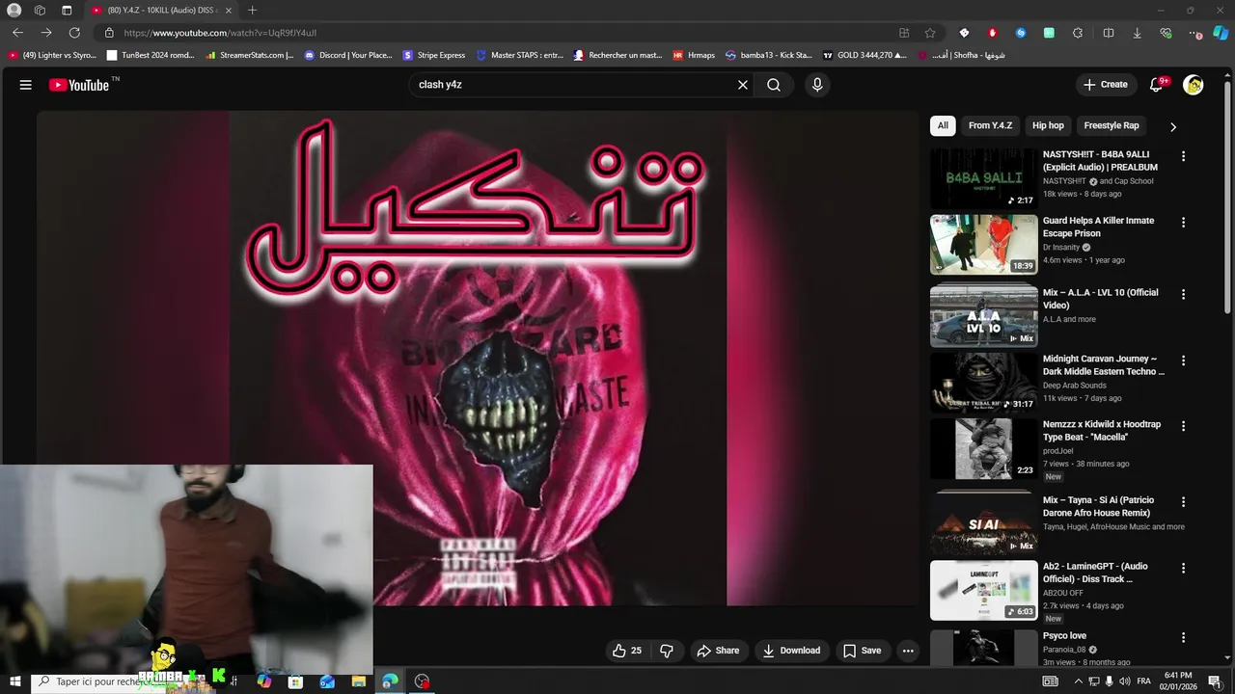Open Guard Helps A Killer thumbnail
Screen dimensions: 1235x694
pos(984,245)
